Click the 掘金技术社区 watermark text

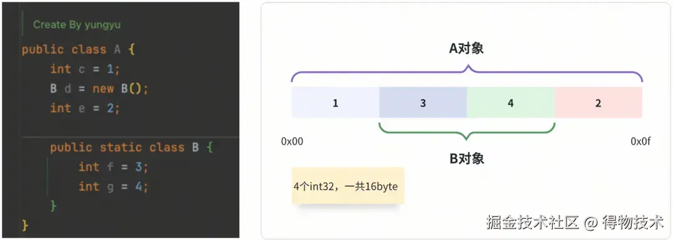point(533,223)
